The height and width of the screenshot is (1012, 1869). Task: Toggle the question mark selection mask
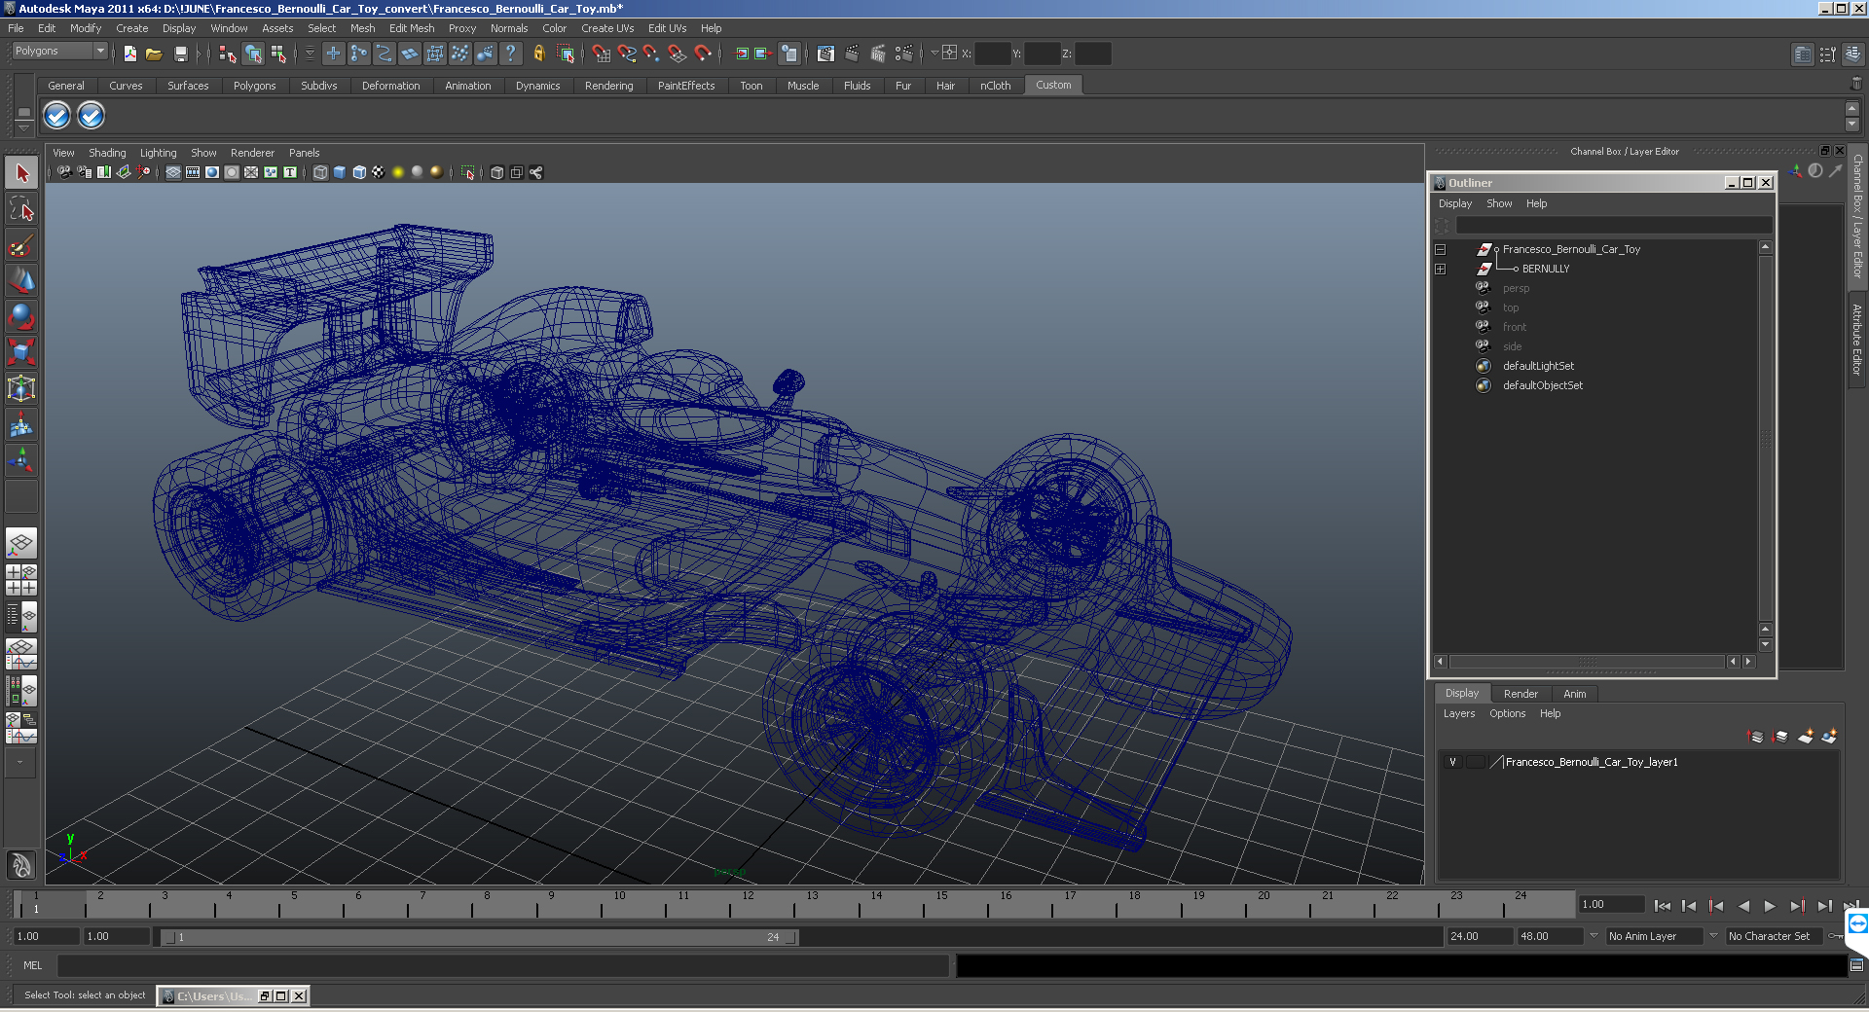[x=510, y=54]
